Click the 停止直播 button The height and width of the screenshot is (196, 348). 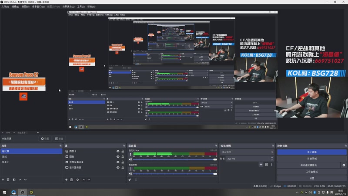coord(311,152)
